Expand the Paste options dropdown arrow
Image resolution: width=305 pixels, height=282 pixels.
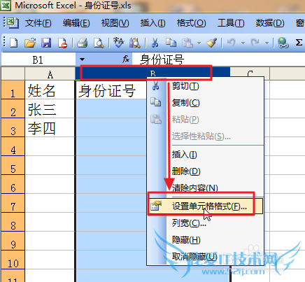pos(199,43)
